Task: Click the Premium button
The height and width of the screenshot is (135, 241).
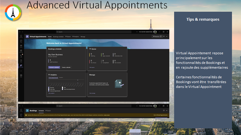Action: [157, 36]
